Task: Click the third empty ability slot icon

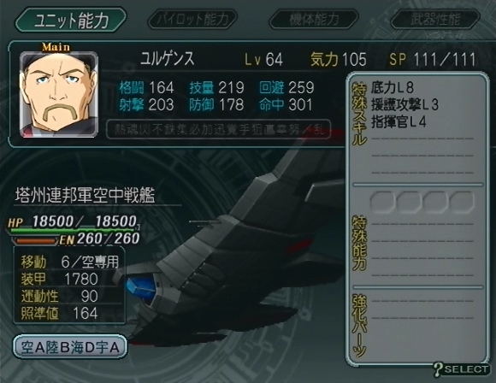Action: 435,202
